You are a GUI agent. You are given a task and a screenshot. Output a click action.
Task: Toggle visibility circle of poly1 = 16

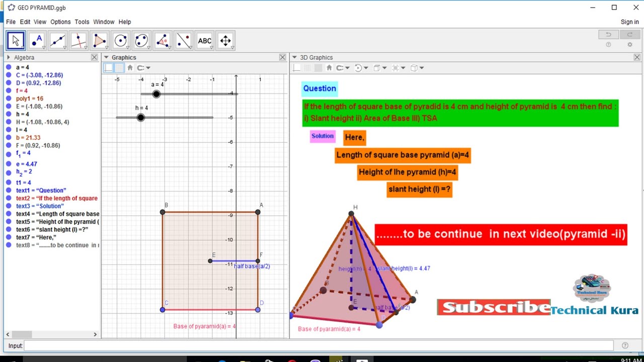point(9,99)
